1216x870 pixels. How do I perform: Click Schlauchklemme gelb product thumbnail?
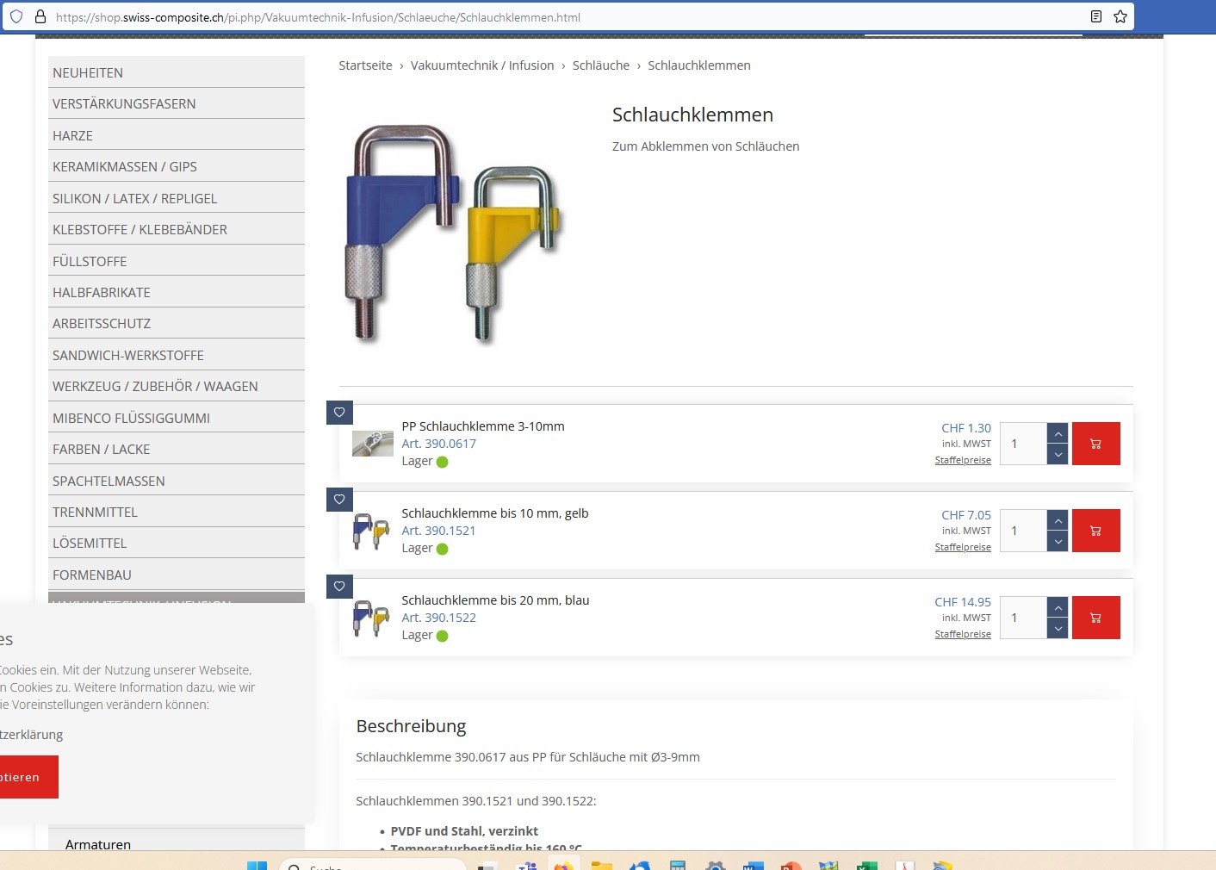pos(371,531)
